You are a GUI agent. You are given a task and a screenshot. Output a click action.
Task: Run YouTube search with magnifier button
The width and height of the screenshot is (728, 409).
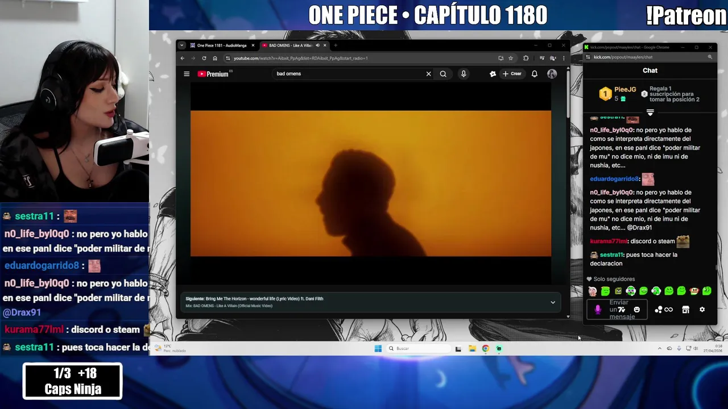point(443,74)
